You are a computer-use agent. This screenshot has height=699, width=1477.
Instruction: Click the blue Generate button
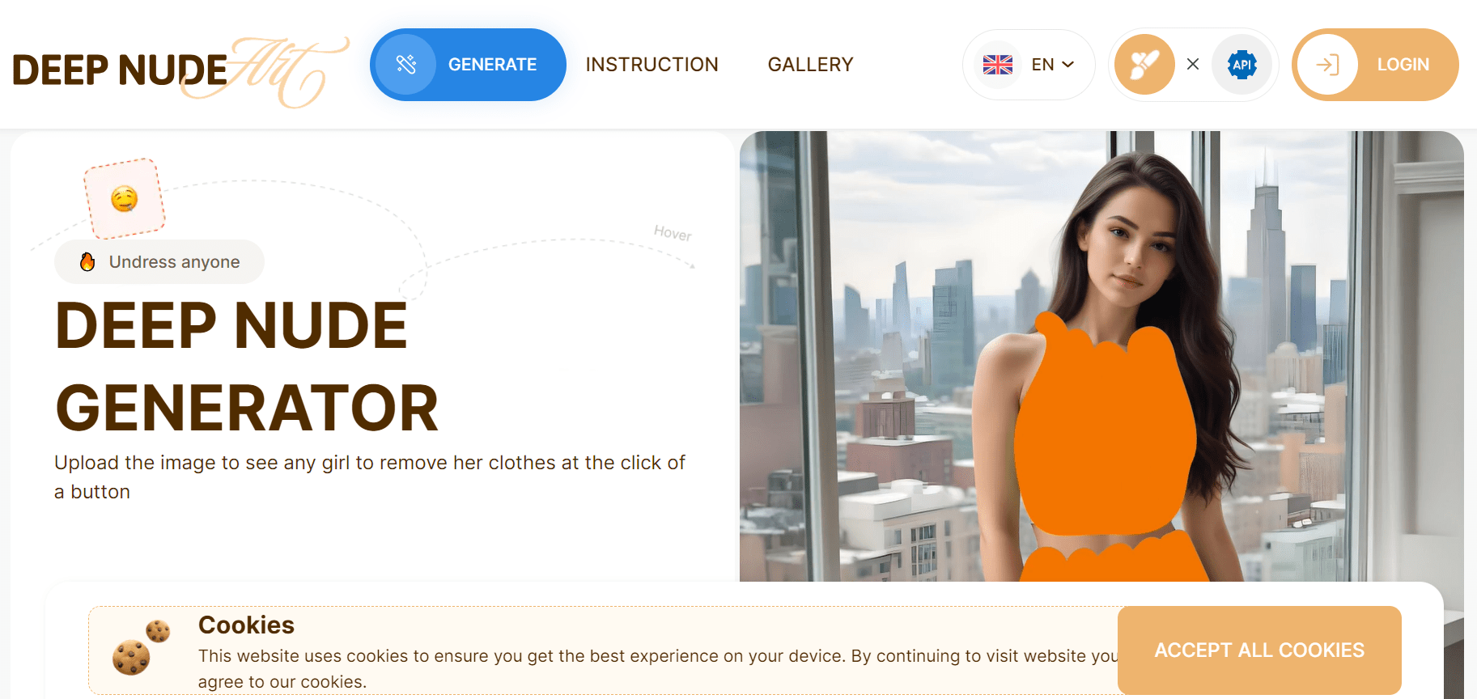coord(468,65)
